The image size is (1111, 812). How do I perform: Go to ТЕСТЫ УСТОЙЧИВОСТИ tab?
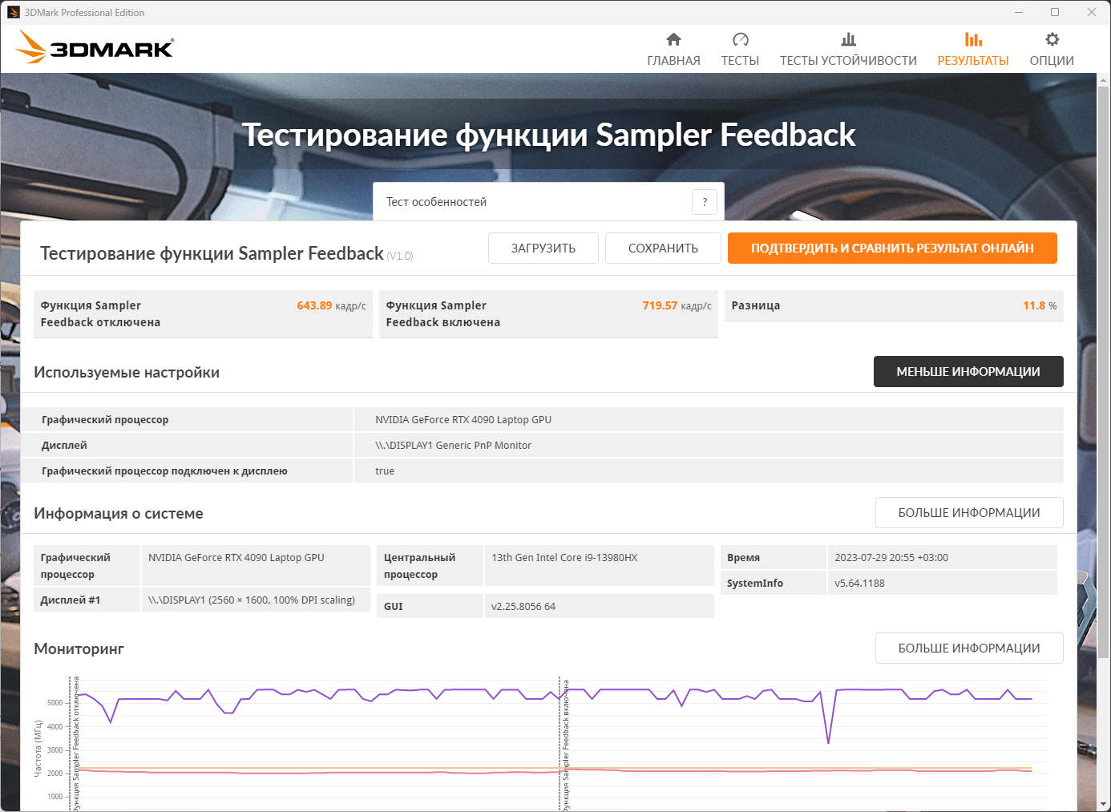pos(848,61)
